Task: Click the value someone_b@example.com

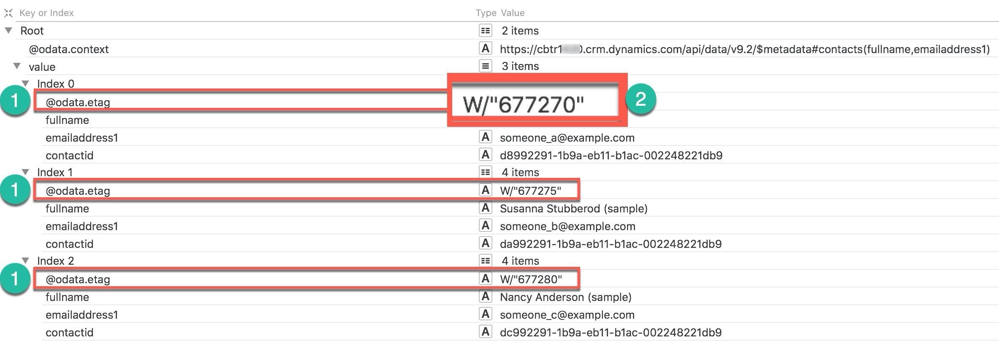Action: (x=567, y=226)
